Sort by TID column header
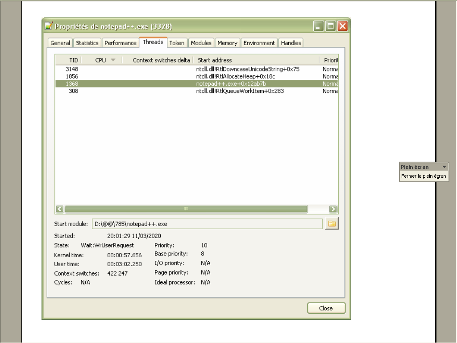This screenshot has height=343, width=457. [x=68, y=60]
